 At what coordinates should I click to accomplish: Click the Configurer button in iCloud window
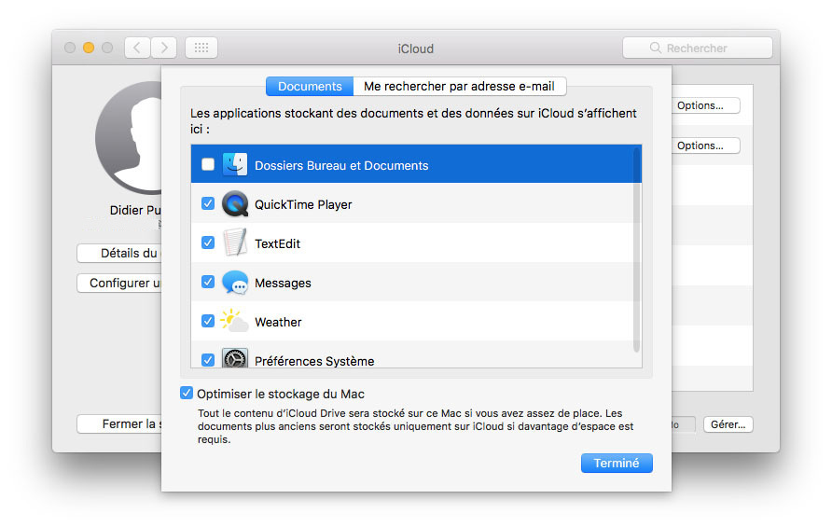119,283
